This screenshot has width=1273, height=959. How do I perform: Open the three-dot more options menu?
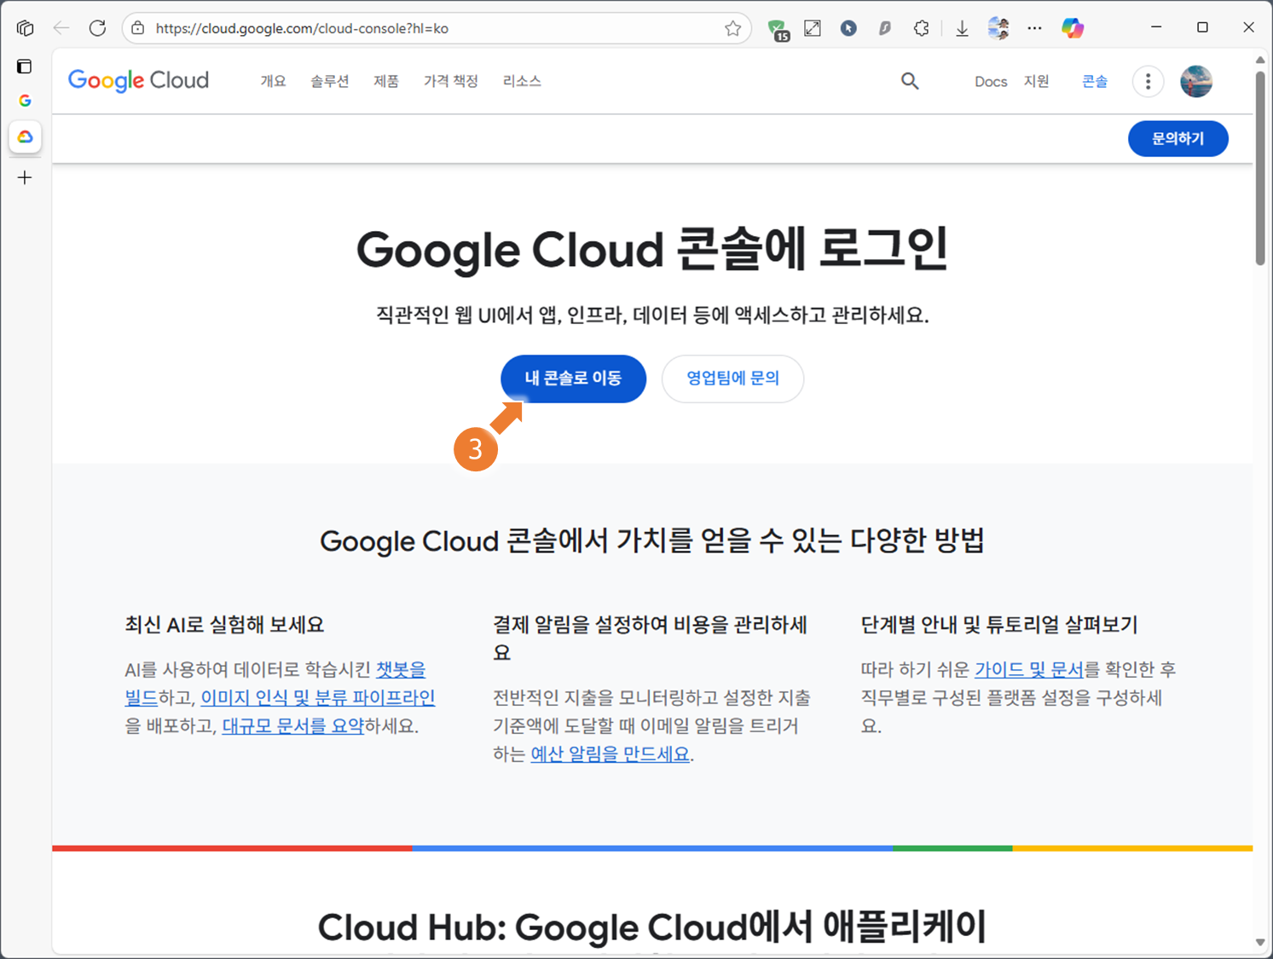pyautogui.click(x=1148, y=81)
